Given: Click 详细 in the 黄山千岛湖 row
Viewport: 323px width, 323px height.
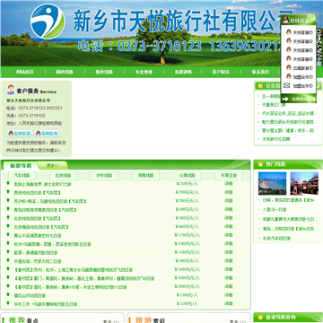Looking at the screenshot, I should (229, 235).
